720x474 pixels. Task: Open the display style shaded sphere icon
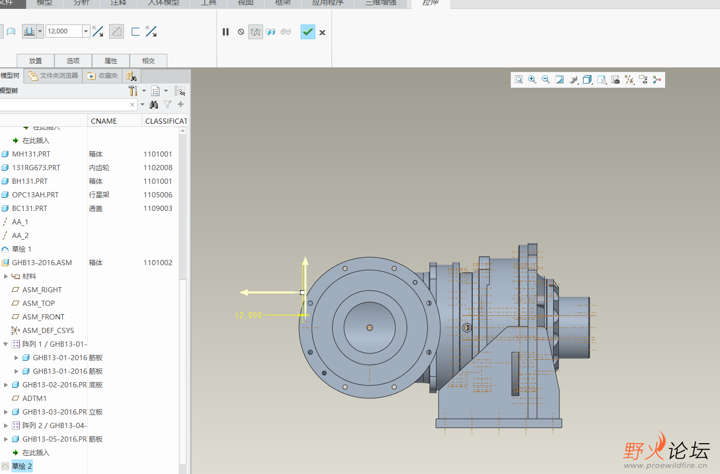click(574, 80)
